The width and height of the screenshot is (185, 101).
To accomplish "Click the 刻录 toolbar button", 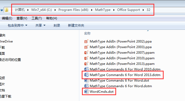I will [x=57, y=25].
